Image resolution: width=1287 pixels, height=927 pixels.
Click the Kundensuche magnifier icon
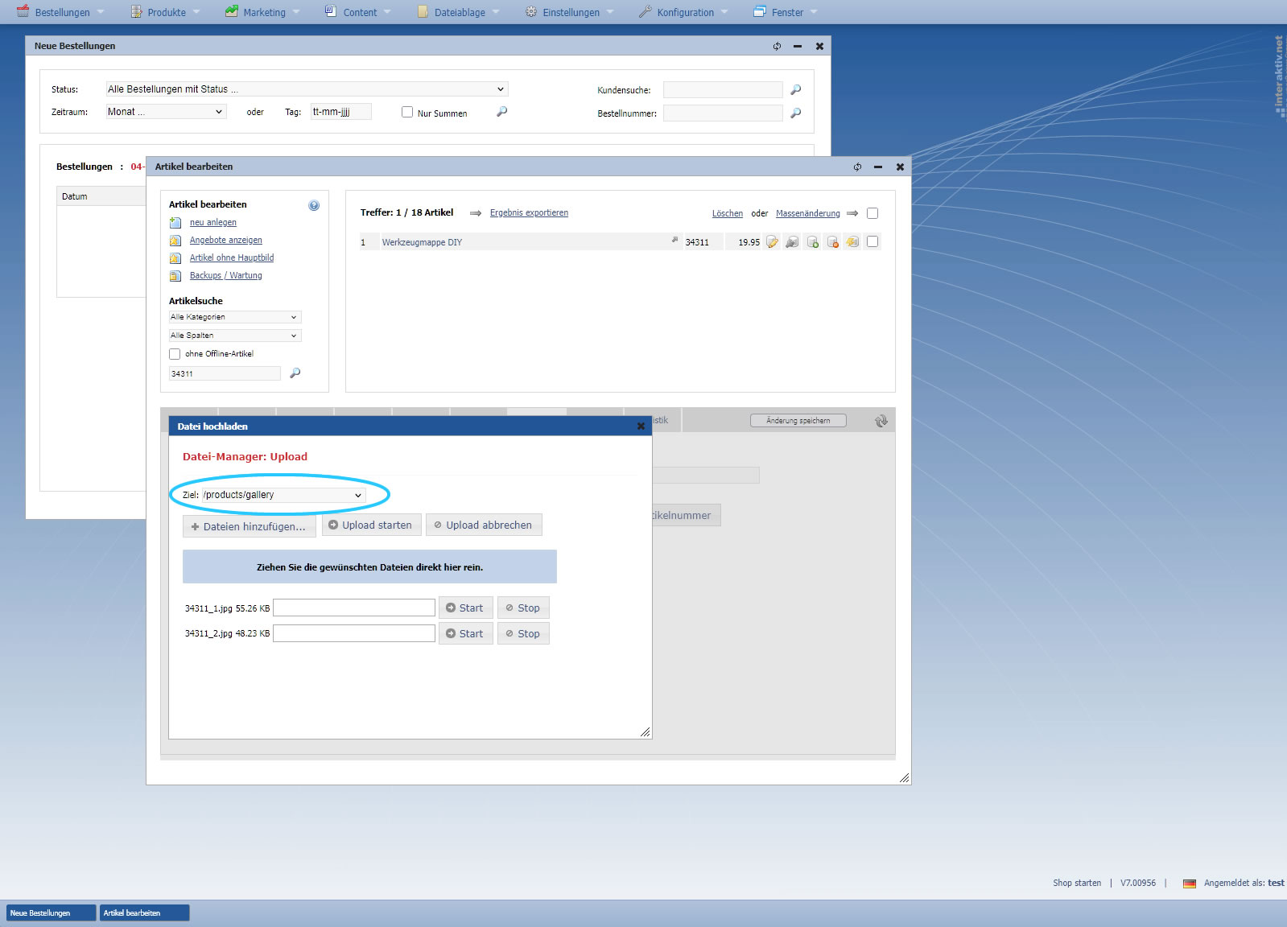[796, 90]
